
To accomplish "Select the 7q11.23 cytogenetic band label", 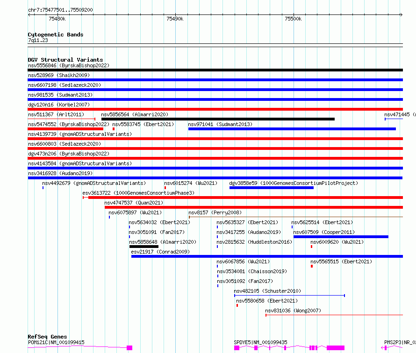I will [x=38, y=40].
